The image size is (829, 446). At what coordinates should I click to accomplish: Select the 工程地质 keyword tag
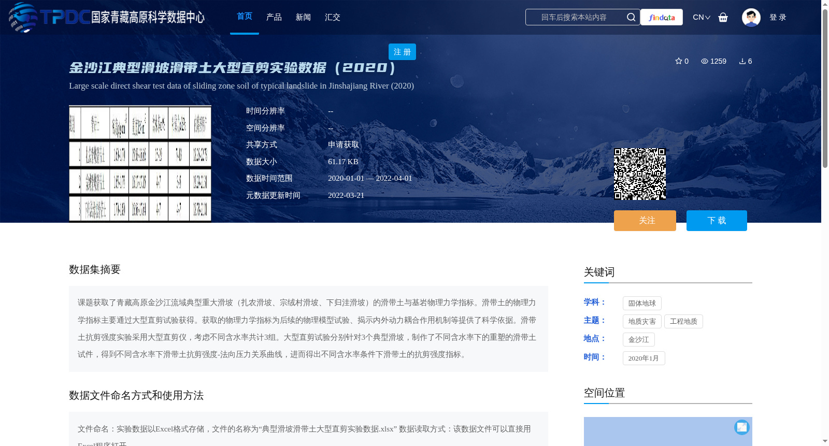(683, 321)
